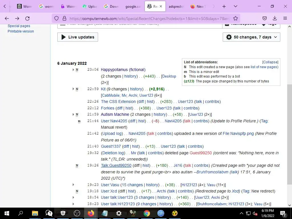292x219 pixels.
Task: Open the downloads arrow icon
Action: point(275,18)
